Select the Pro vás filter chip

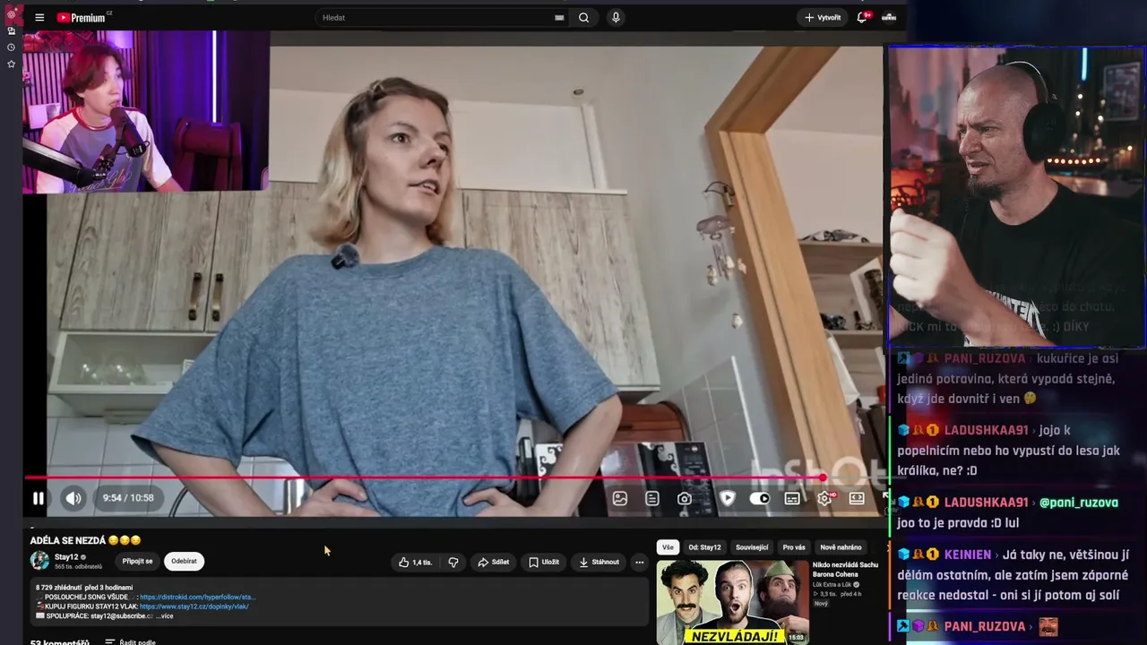794,547
